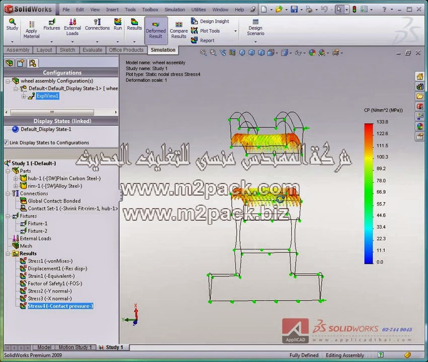Click the Save icon in the top toolbar
Screen dimensions: 428x362
click(294, 10)
